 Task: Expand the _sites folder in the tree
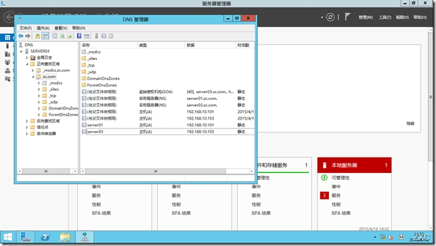[39, 89]
